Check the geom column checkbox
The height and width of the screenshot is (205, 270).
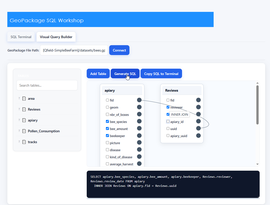click(107, 107)
